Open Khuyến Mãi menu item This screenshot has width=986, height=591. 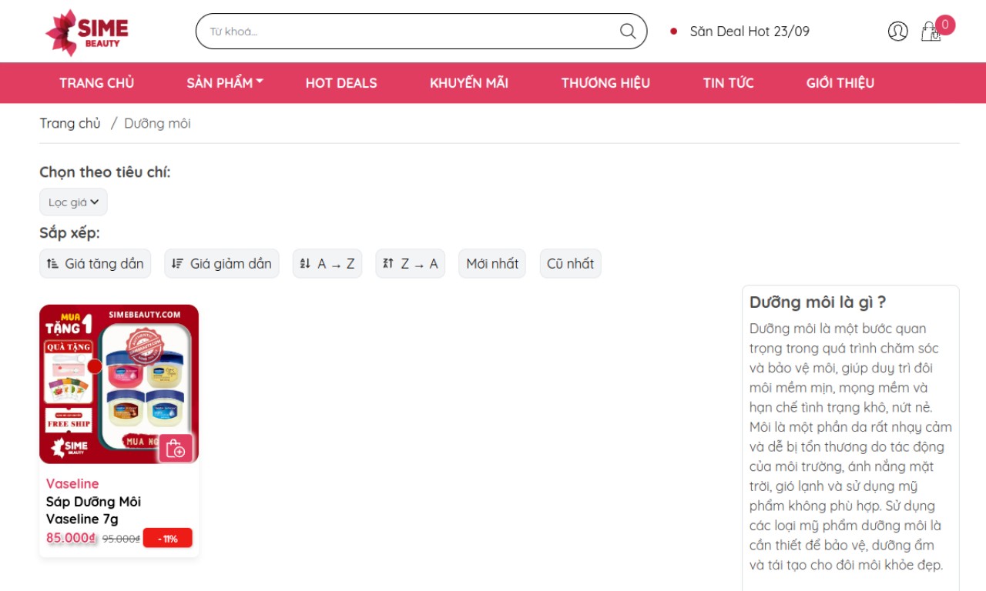click(x=469, y=82)
